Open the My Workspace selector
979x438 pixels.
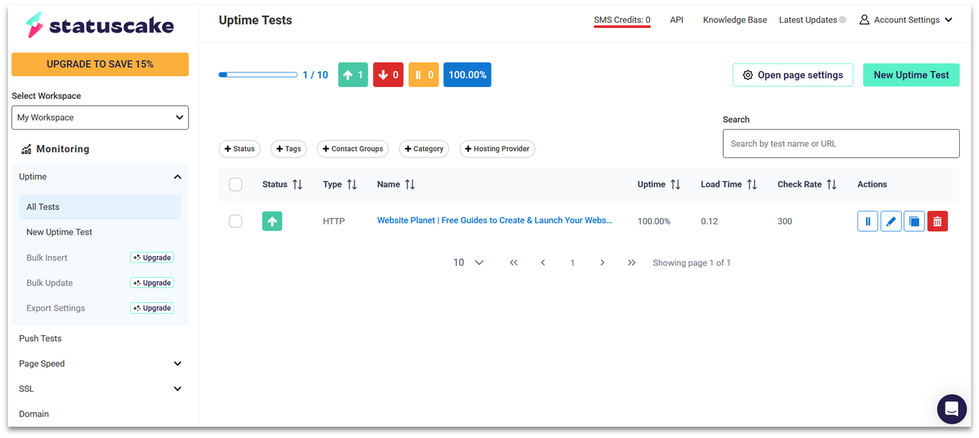(x=100, y=117)
